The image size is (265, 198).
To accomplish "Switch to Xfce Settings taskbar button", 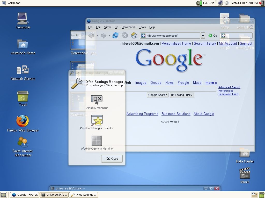I will [84, 195].
